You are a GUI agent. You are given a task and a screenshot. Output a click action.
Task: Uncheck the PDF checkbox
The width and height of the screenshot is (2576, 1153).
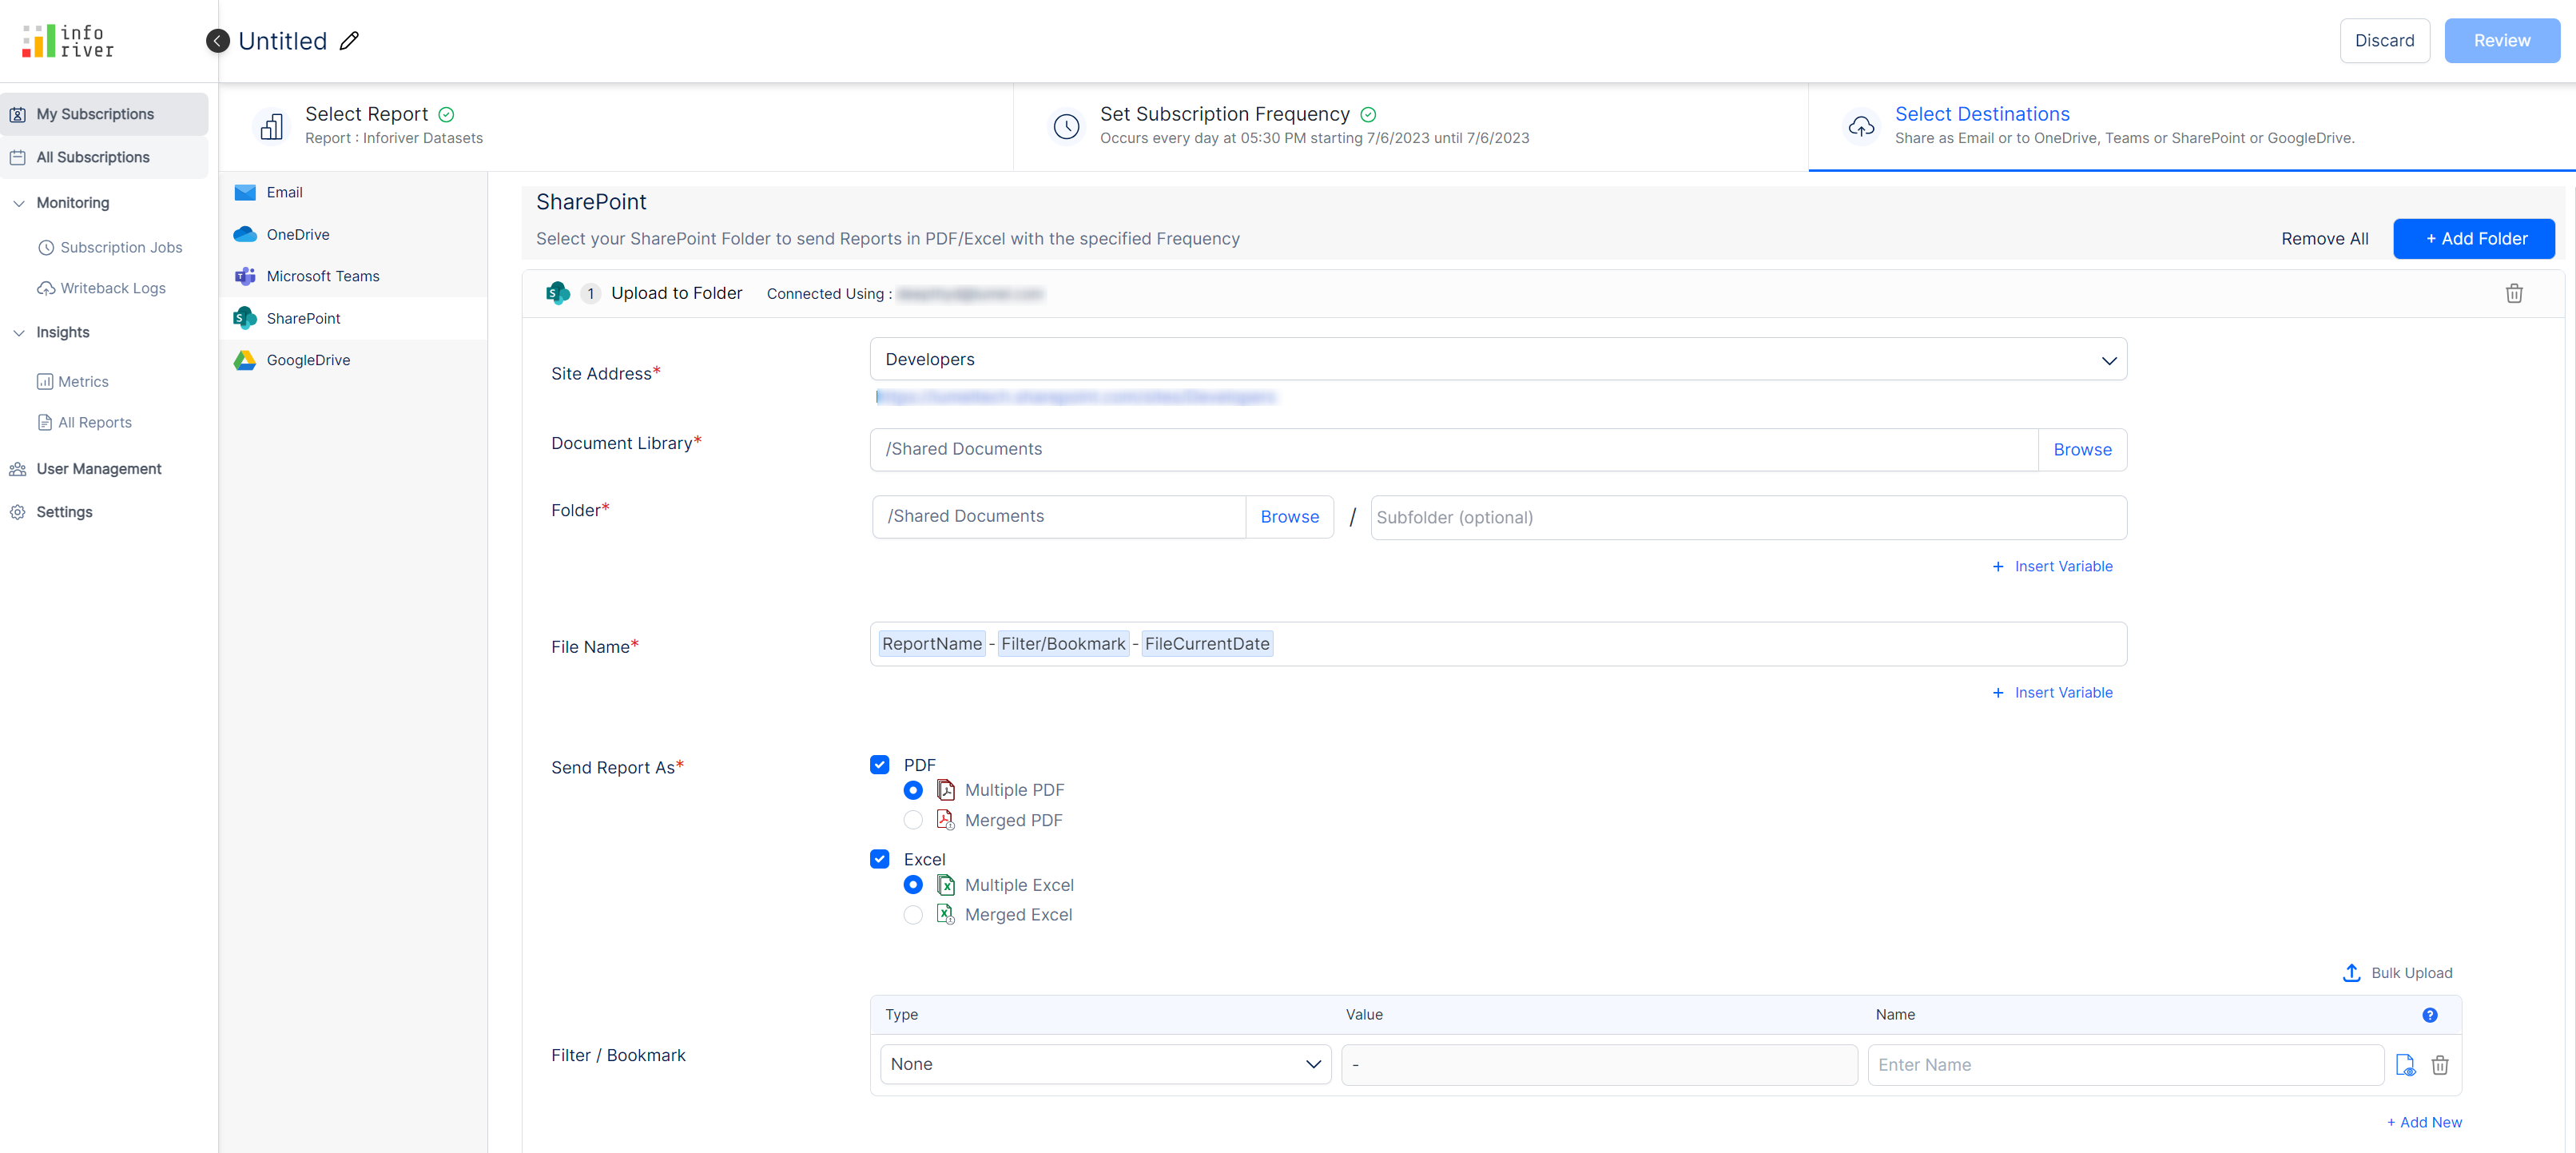coord(879,764)
